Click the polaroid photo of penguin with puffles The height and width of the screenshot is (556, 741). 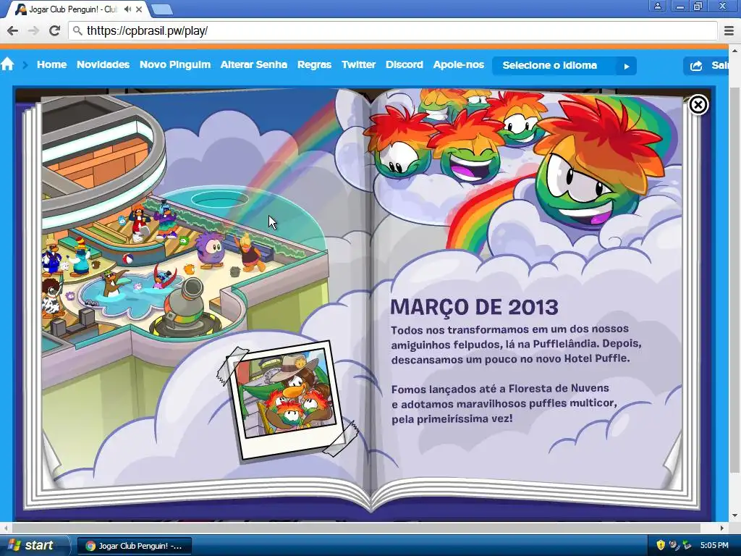tap(287, 399)
